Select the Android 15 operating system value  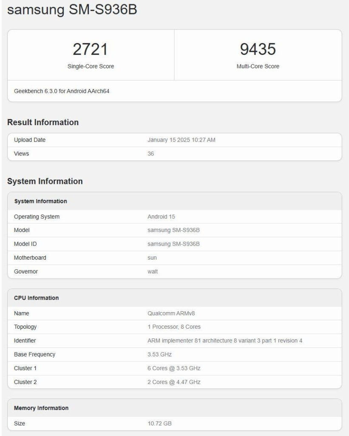[161, 217]
